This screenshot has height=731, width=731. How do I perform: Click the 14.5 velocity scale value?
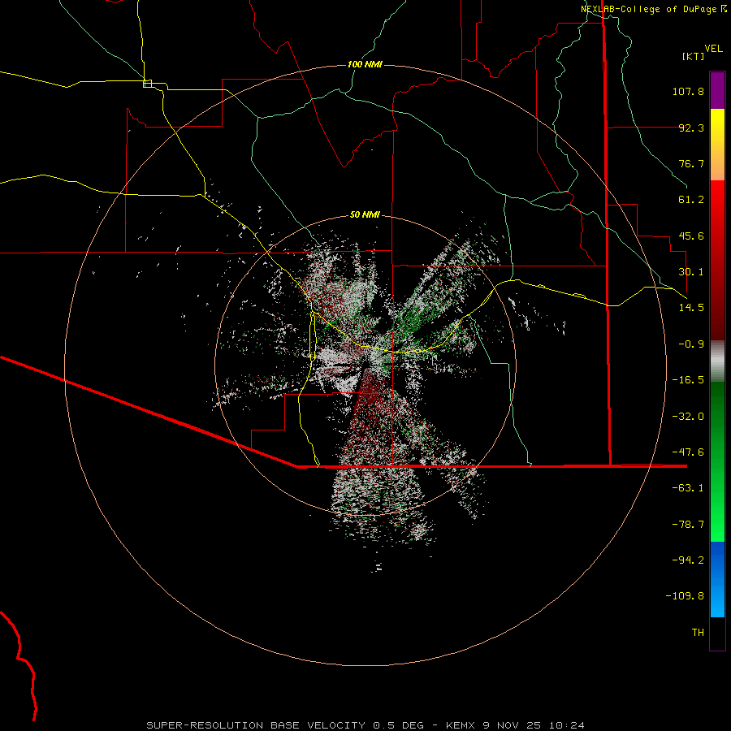coord(691,308)
